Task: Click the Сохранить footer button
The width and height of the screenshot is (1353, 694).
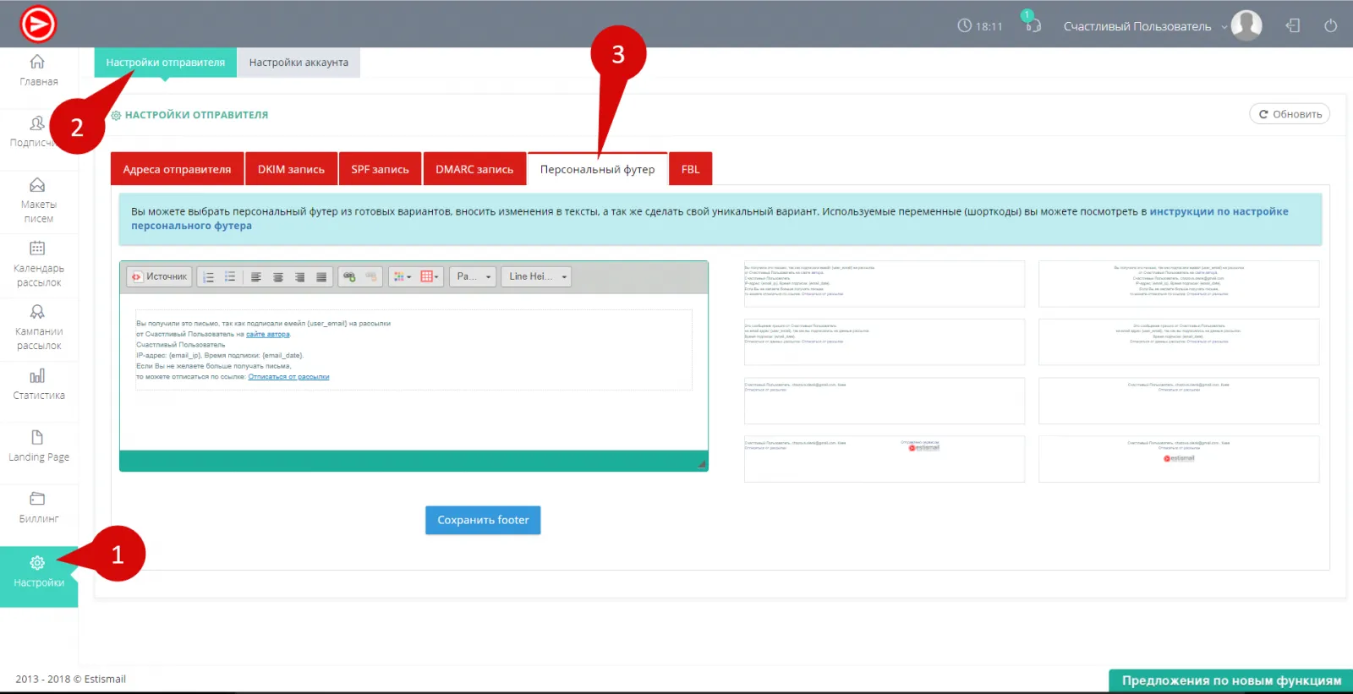Action: [x=483, y=521]
